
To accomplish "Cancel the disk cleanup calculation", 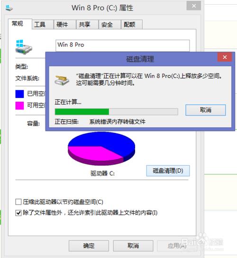I will [206, 110].
